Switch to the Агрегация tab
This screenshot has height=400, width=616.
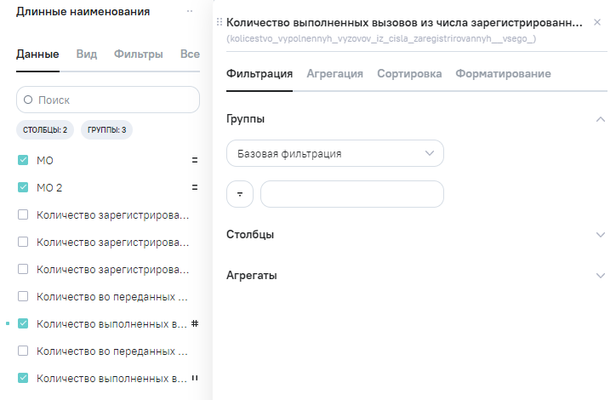tap(334, 74)
